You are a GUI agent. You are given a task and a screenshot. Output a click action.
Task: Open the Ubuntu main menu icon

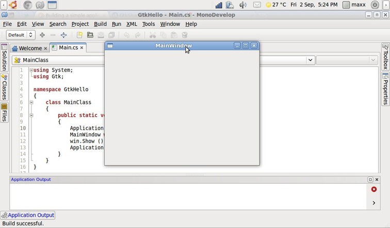[x=13, y=5]
